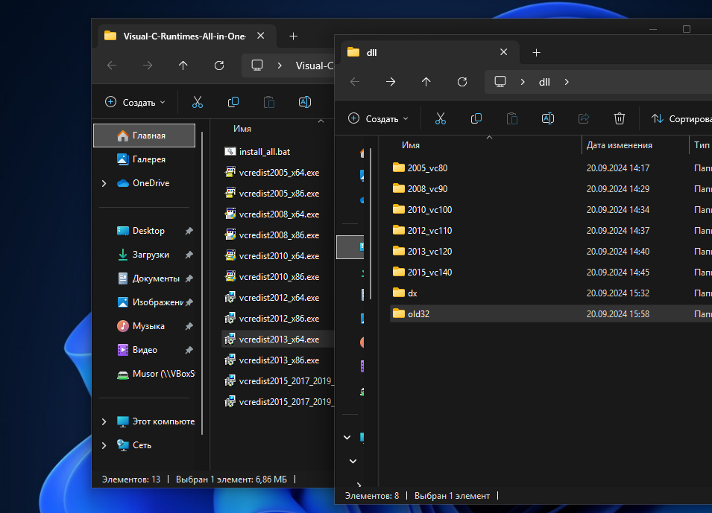Viewport: 712px width, 513px height.
Task: Click chevron before Visual-C in address bar
Action: pos(280,66)
